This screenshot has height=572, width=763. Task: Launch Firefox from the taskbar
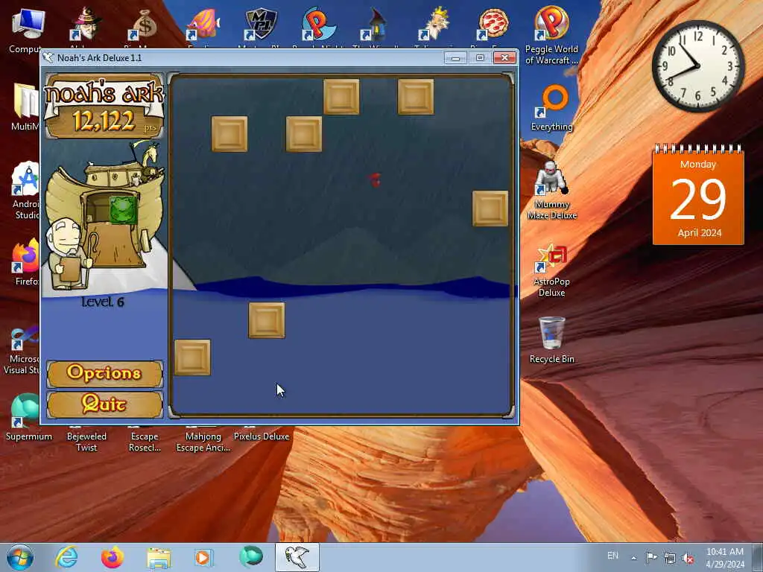[x=113, y=557]
